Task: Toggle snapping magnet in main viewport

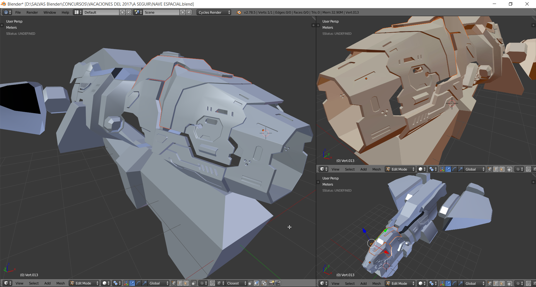Action: [x=212, y=283]
